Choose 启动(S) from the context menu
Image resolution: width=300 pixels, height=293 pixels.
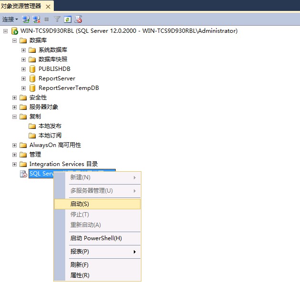(x=80, y=204)
